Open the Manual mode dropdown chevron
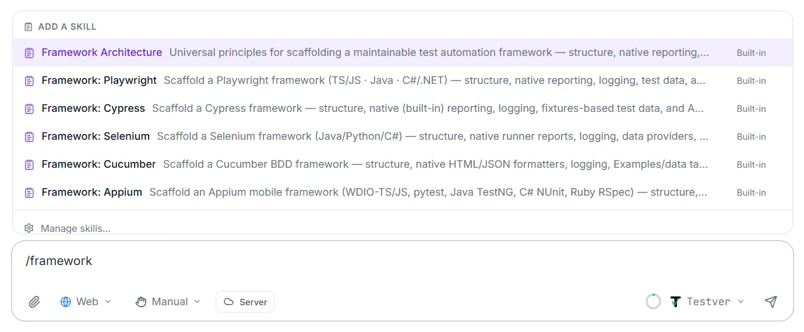This screenshot has height=332, width=804. coord(197,302)
